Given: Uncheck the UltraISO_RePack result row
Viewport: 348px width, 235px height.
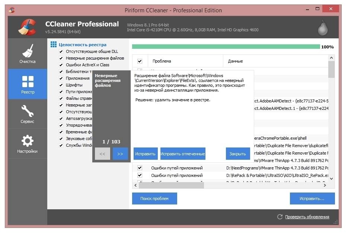Looking at the screenshot, I should (x=140, y=175).
